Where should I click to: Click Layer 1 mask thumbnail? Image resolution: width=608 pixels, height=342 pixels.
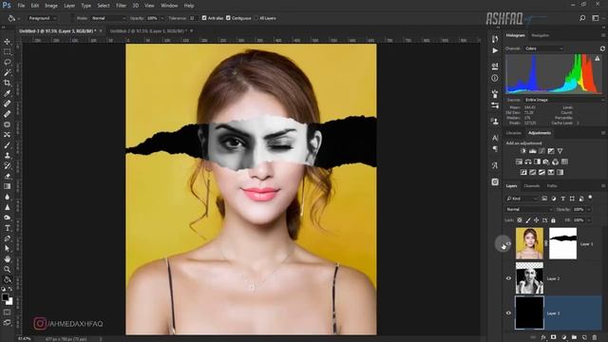(x=563, y=243)
